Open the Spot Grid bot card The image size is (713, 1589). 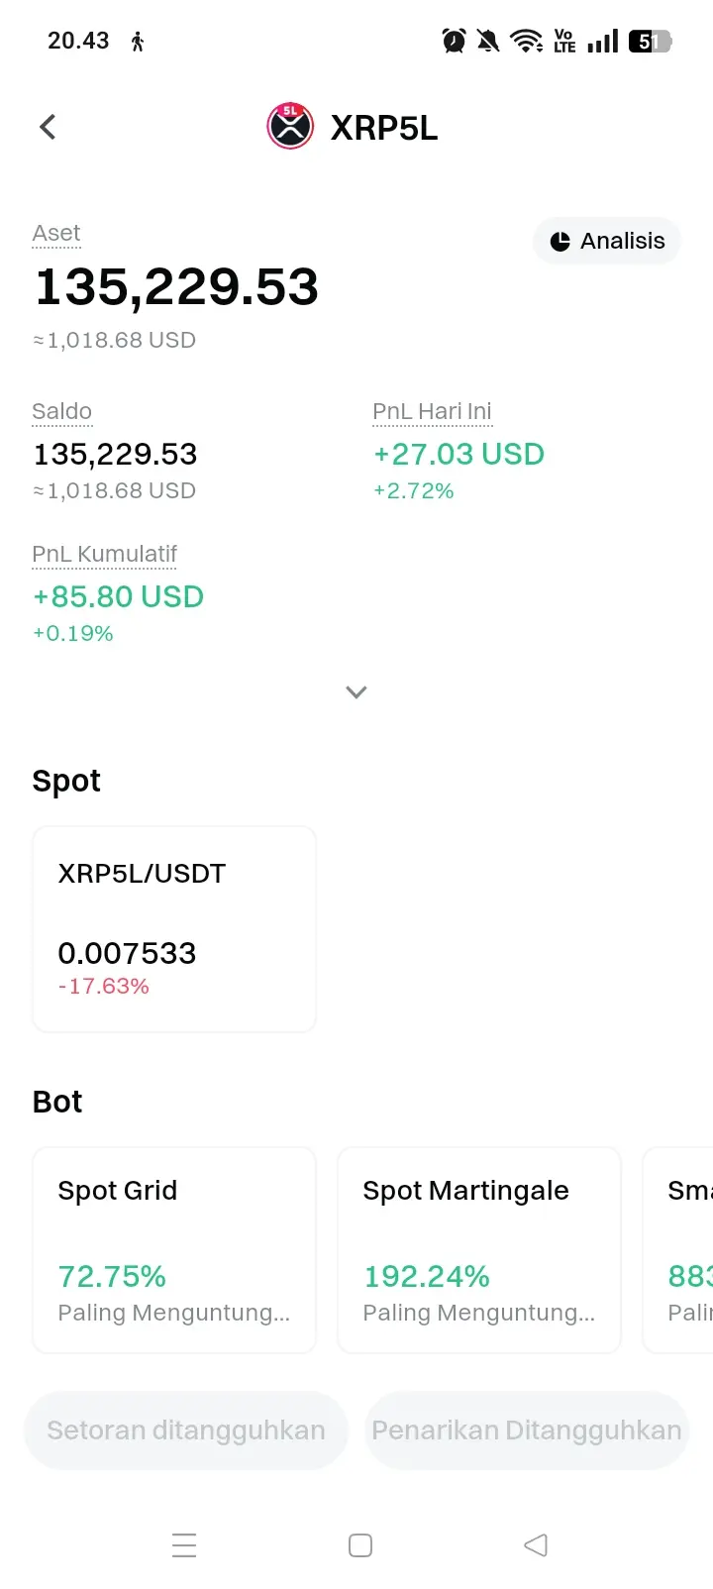(174, 1250)
